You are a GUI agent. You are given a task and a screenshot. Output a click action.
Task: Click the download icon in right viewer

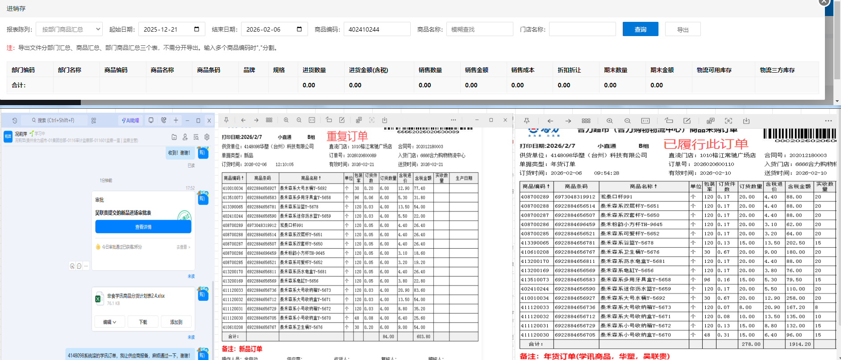[x=746, y=121]
